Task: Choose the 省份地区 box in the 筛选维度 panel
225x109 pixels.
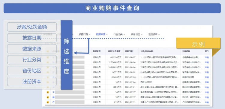Action: tap(32, 70)
